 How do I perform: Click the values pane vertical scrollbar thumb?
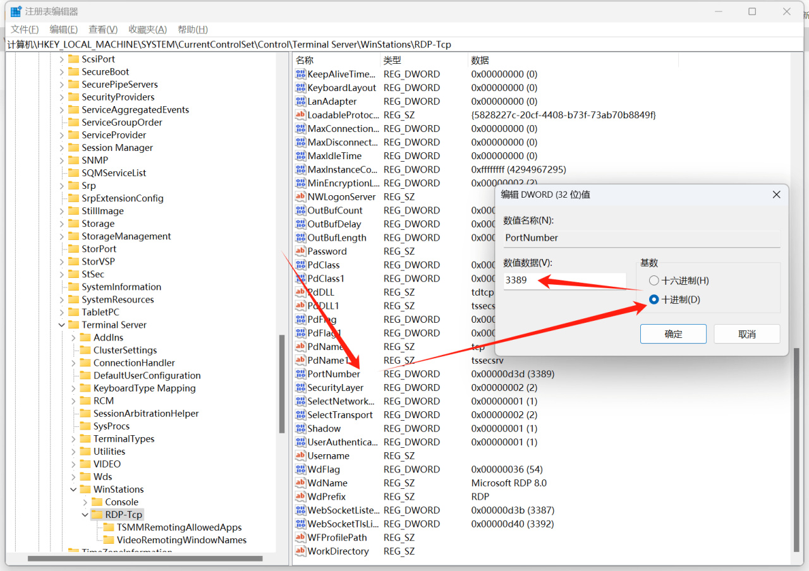pyautogui.click(x=798, y=448)
